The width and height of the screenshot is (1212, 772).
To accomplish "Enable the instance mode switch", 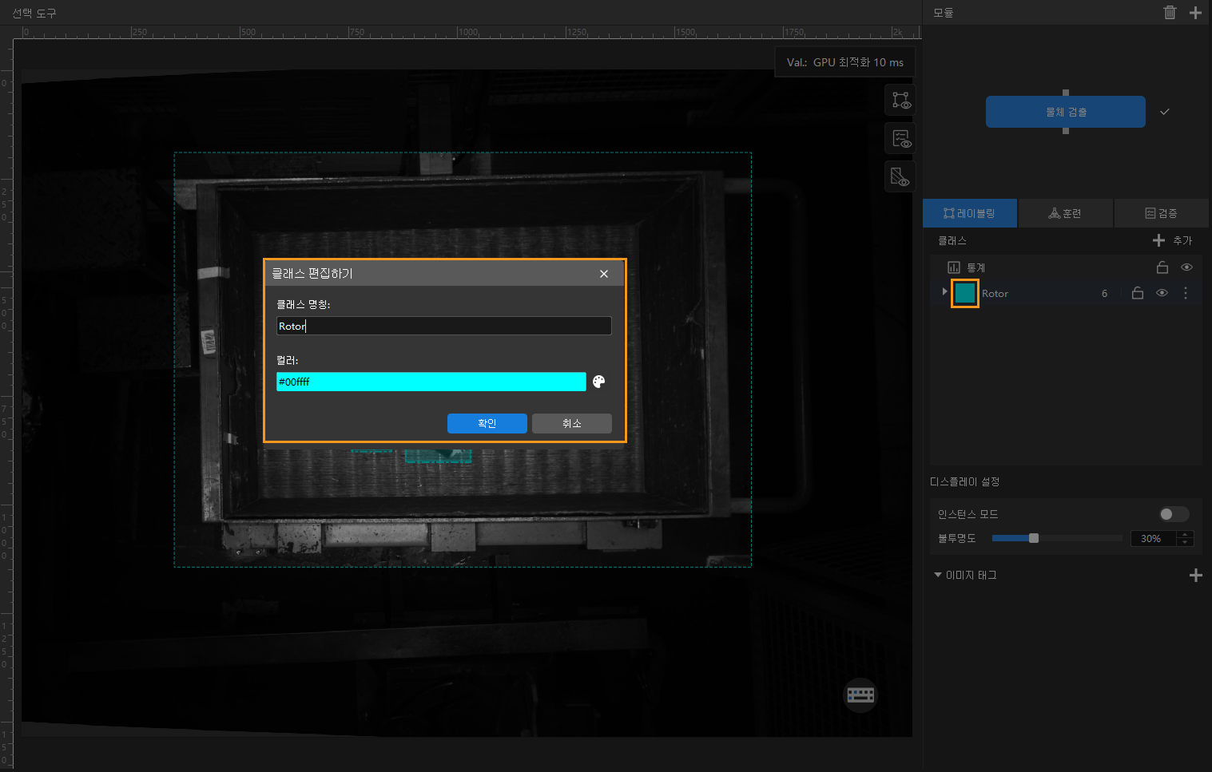I will pyautogui.click(x=1173, y=514).
